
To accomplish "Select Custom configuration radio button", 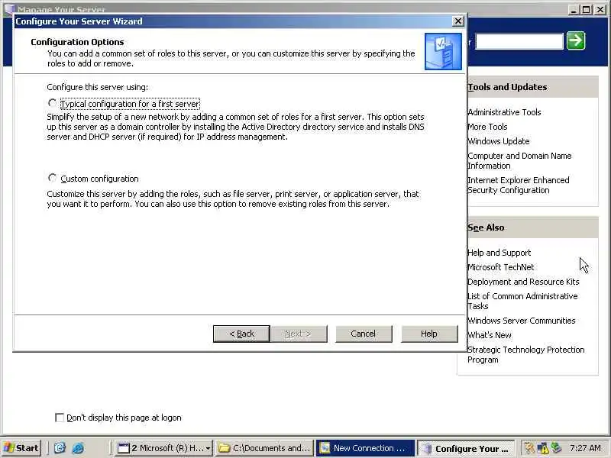I will pos(52,178).
